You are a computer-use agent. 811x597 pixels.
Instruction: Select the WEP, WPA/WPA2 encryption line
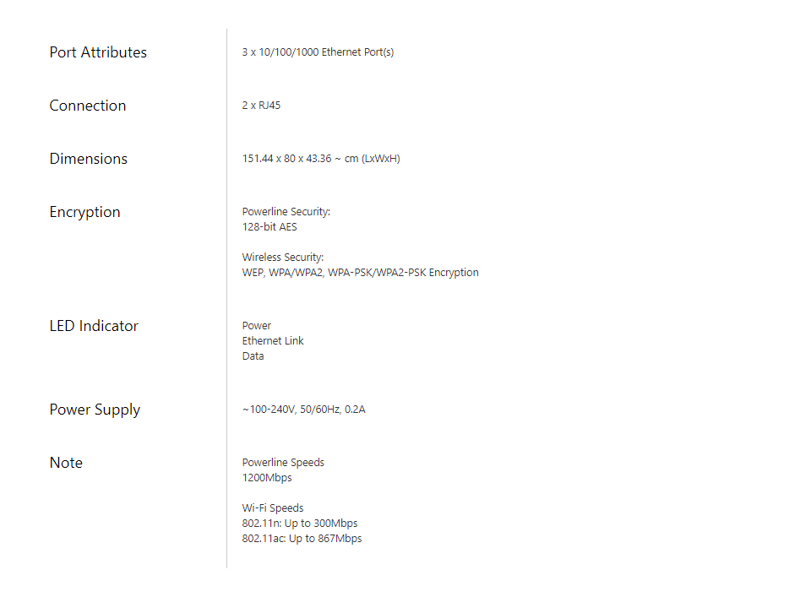(360, 273)
